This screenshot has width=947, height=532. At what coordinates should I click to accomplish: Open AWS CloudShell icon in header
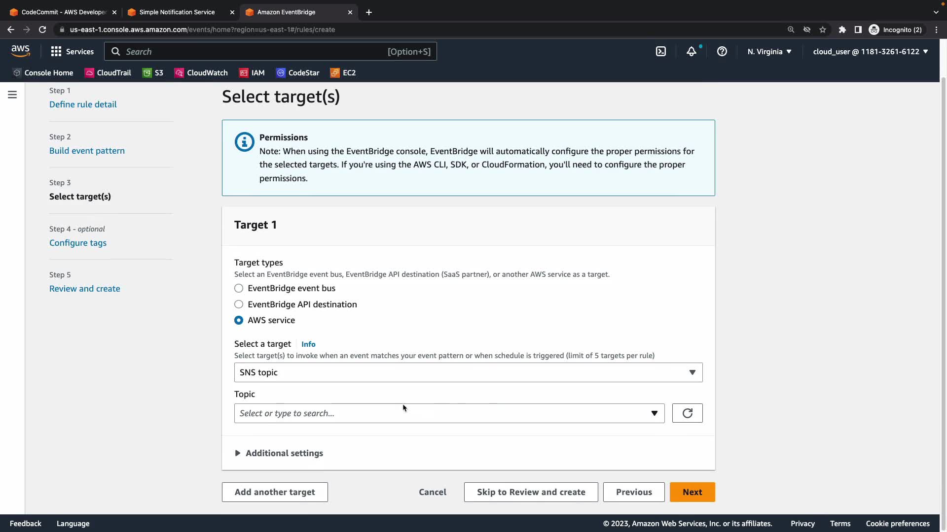coord(661,51)
